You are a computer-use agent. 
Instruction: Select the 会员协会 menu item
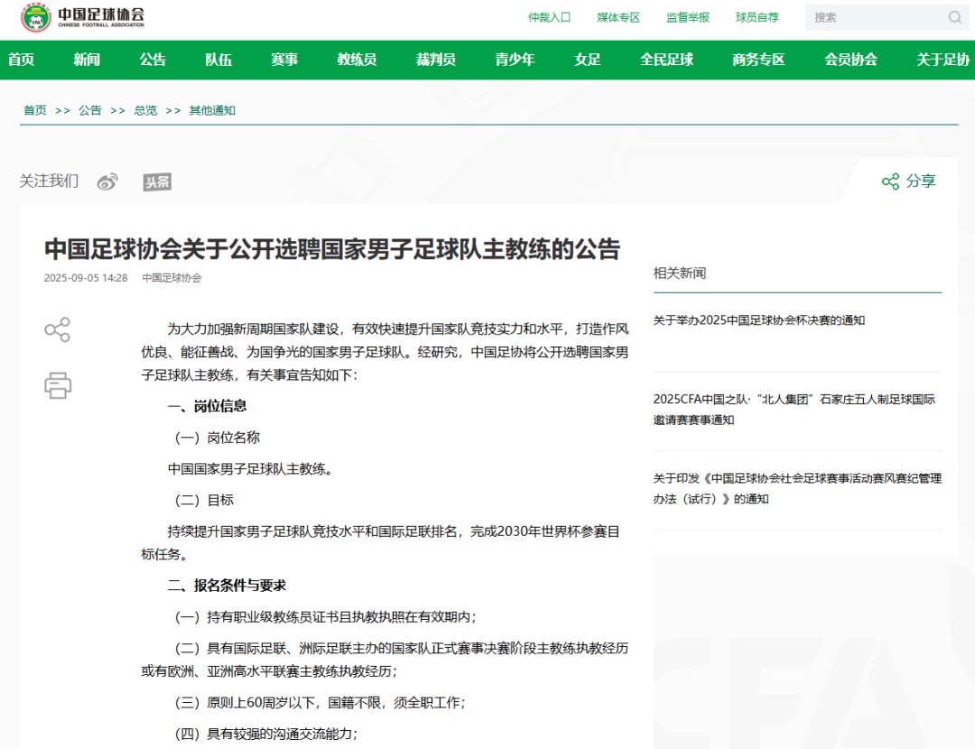point(850,60)
